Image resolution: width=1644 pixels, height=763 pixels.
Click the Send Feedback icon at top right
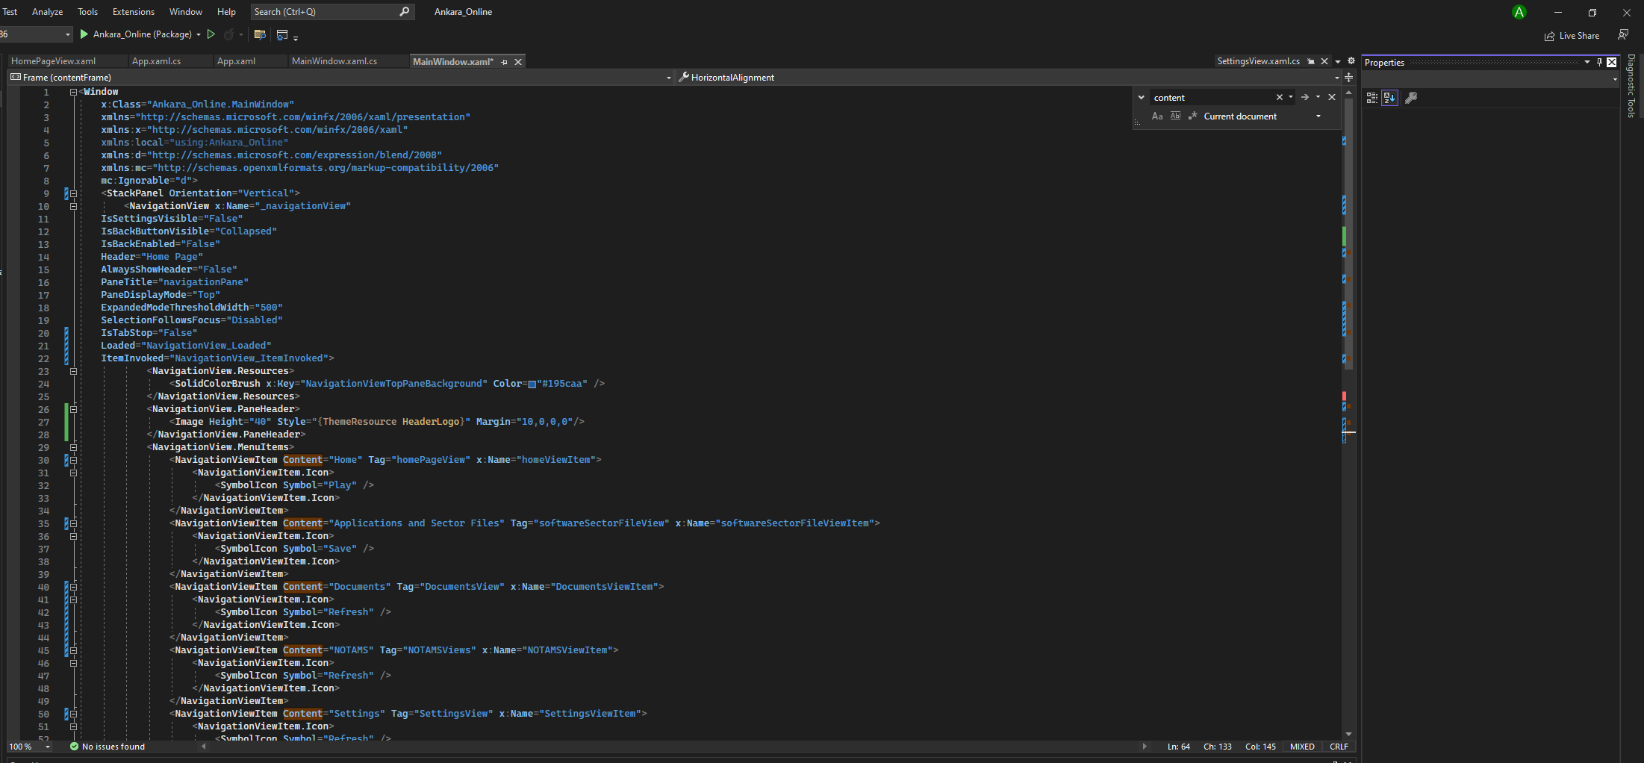pos(1623,35)
